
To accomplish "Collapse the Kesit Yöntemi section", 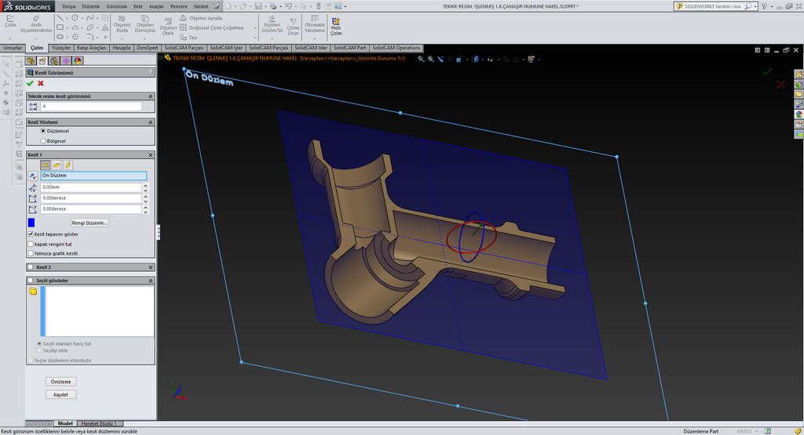I will [150, 122].
